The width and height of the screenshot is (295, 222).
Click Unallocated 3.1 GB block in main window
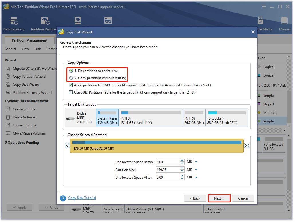274,144
